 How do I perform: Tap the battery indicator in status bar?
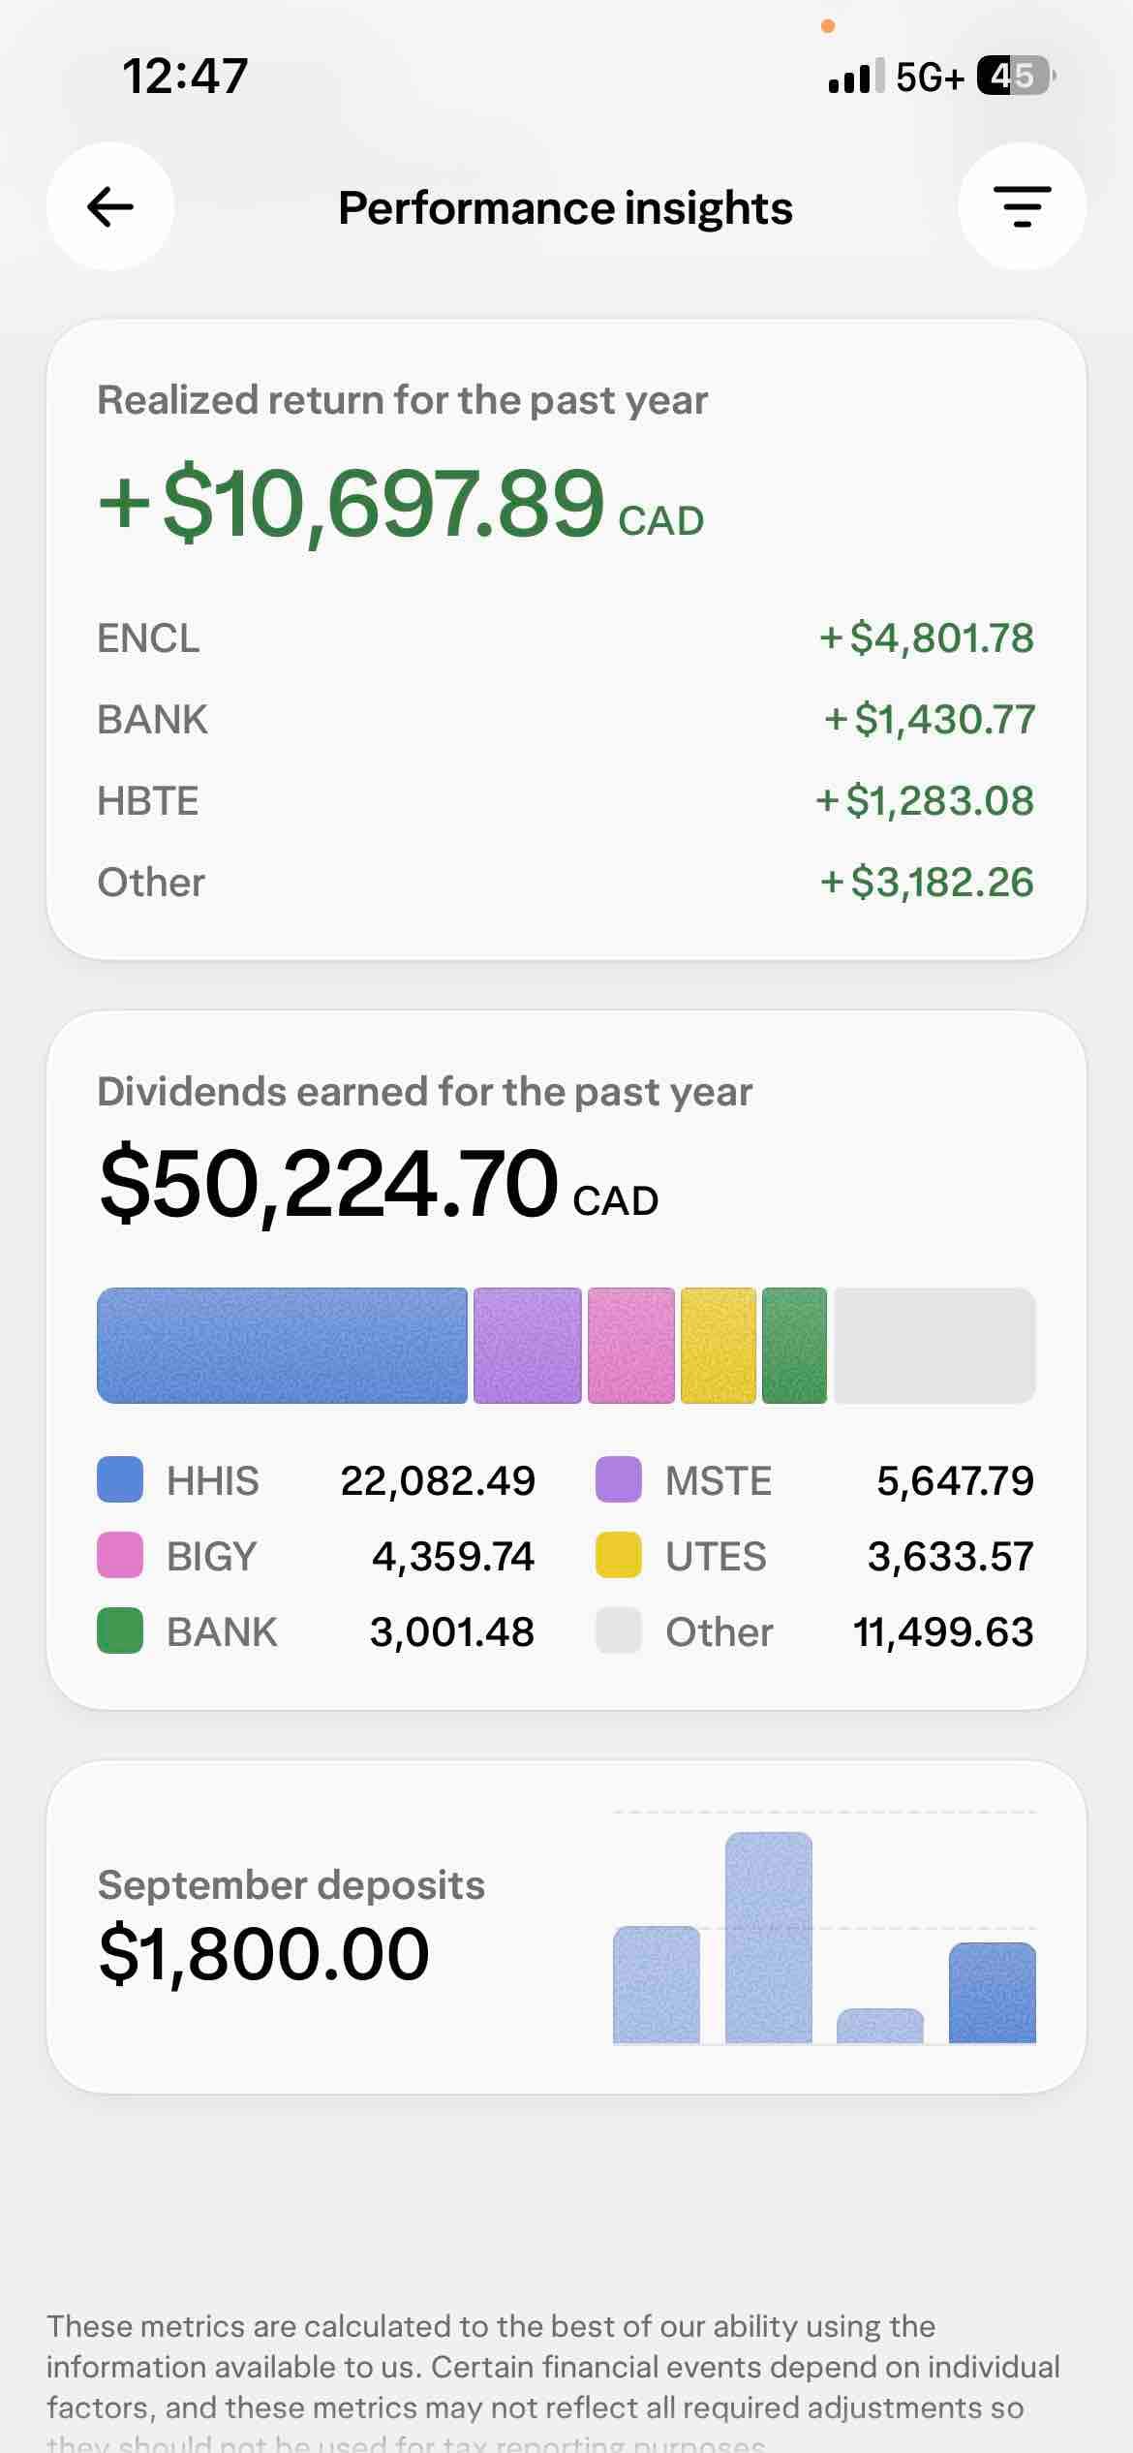pos(1015,76)
